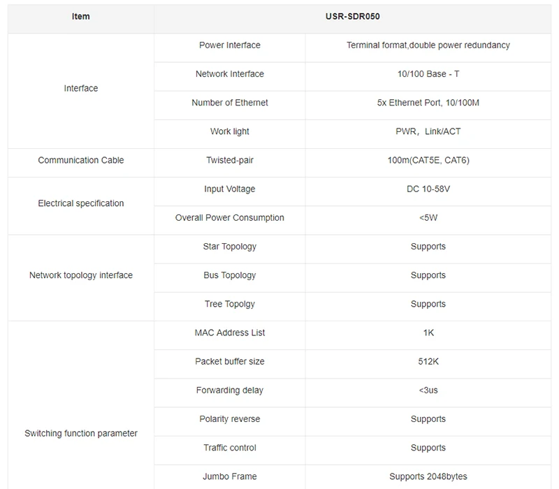Screen dimensions: 559x489
Task: Select the 10/100 Base - T value
Action: coord(428,74)
